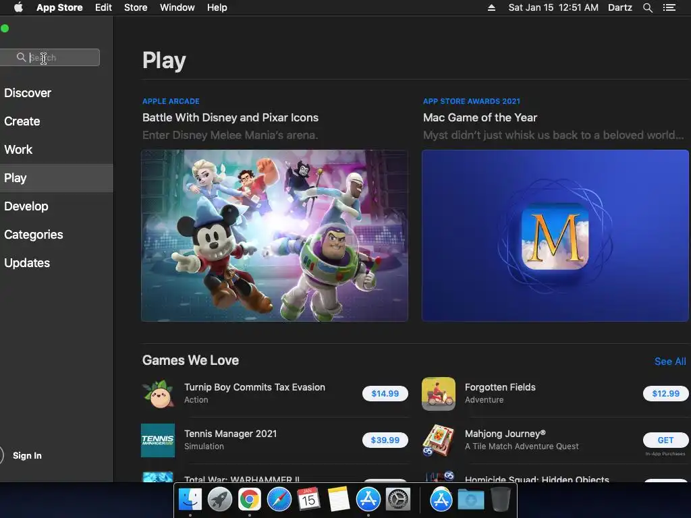The image size is (691, 518).
Task: Open the Tennis Manager 2021 title
Action: 231,434
